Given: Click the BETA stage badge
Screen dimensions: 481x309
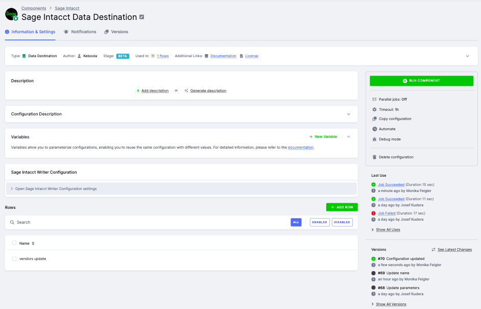Looking at the screenshot, I should coord(123,56).
